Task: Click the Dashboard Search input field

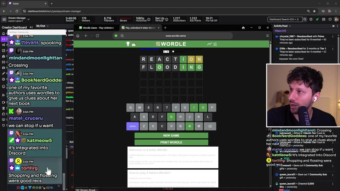Action: pyautogui.click(x=284, y=19)
